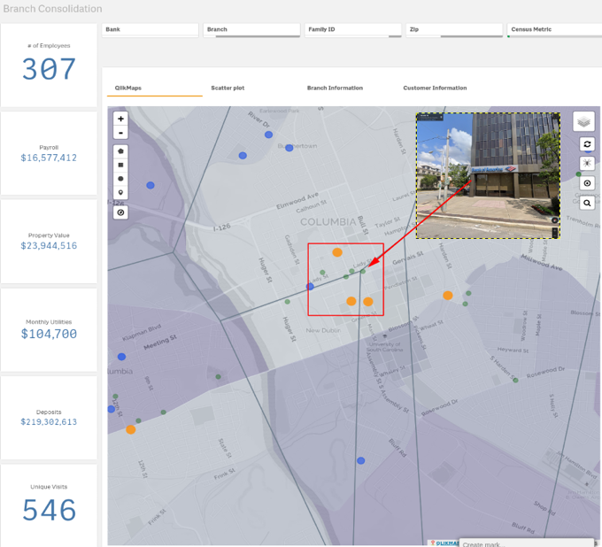Click the Bank of America street view photo

tap(487, 175)
